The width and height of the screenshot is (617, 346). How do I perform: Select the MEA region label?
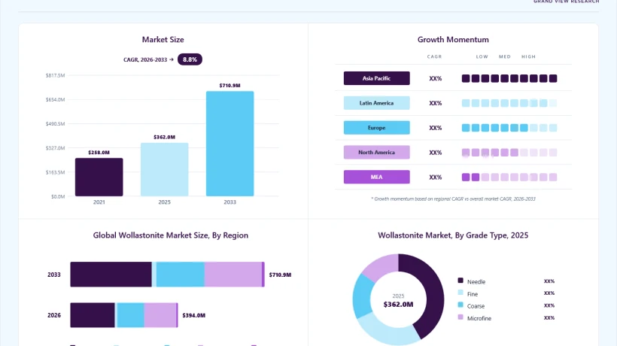(x=376, y=177)
